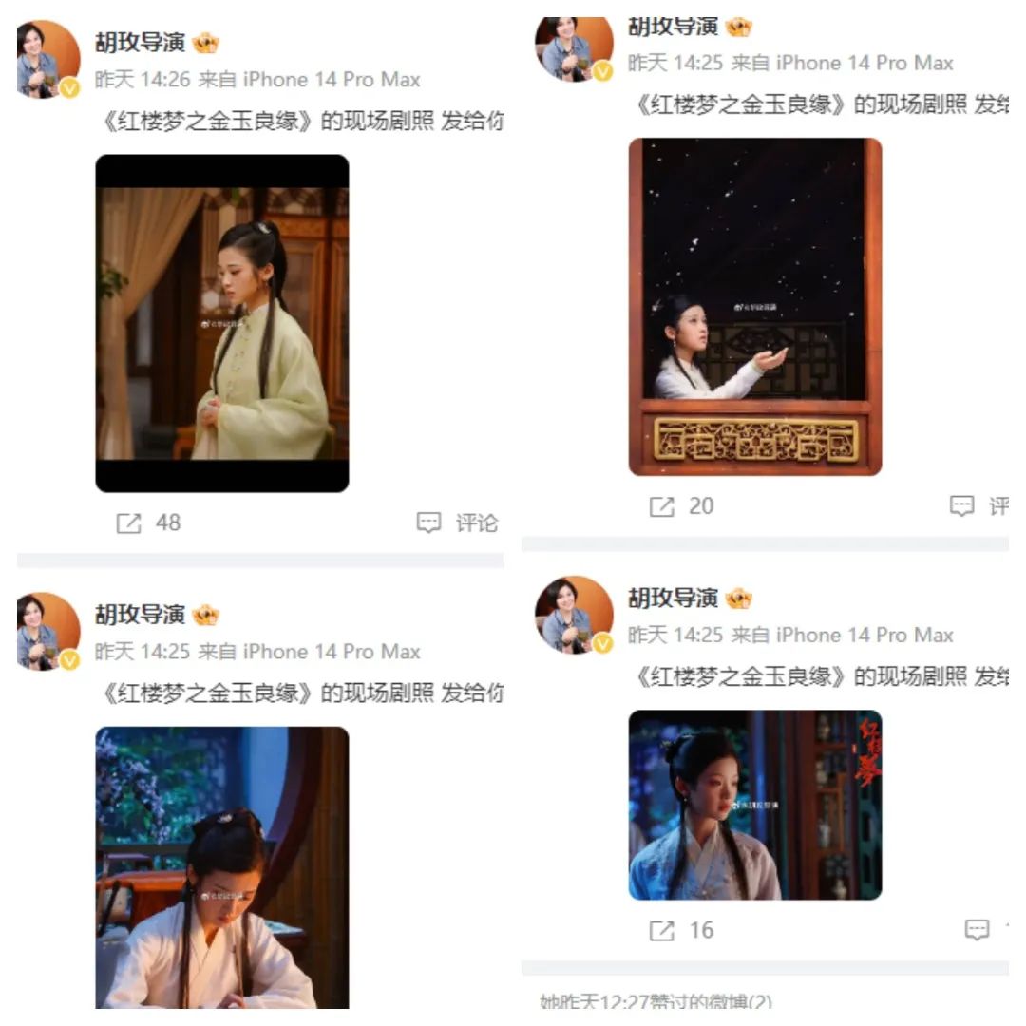This screenshot has width=1026, height=1026.
Task: Open the comment icon under the starry window post
Action: [961, 505]
